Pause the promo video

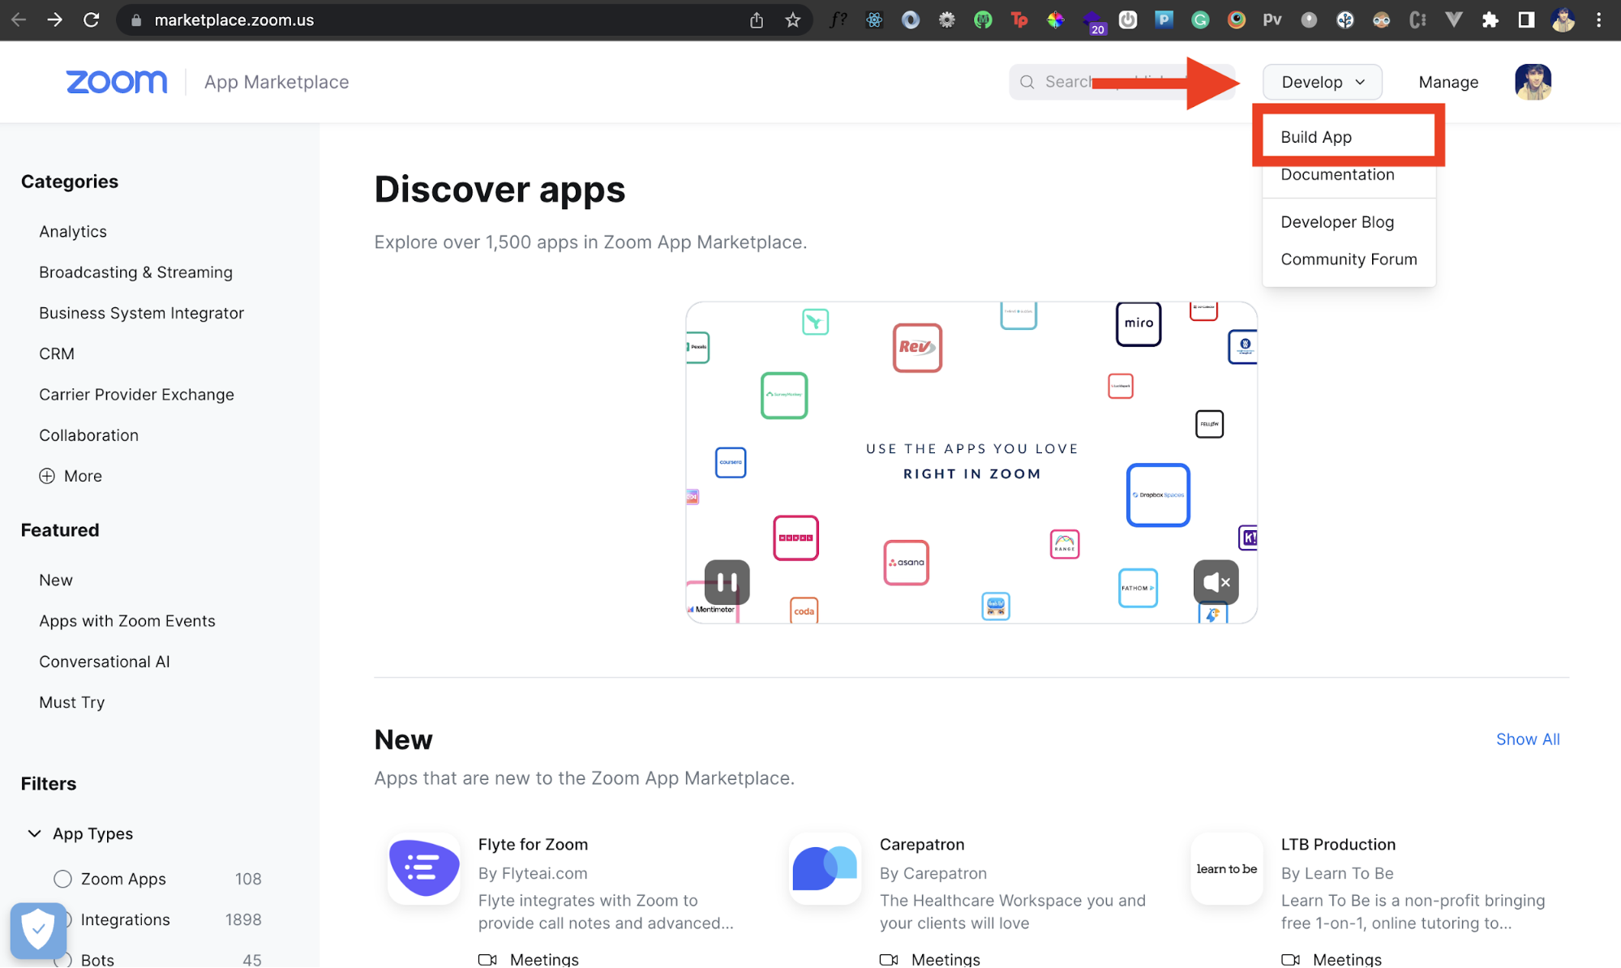(x=727, y=581)
